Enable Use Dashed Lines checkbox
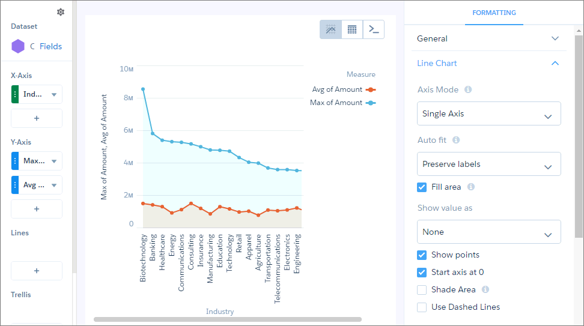584x326 pixels. [422, 307]
